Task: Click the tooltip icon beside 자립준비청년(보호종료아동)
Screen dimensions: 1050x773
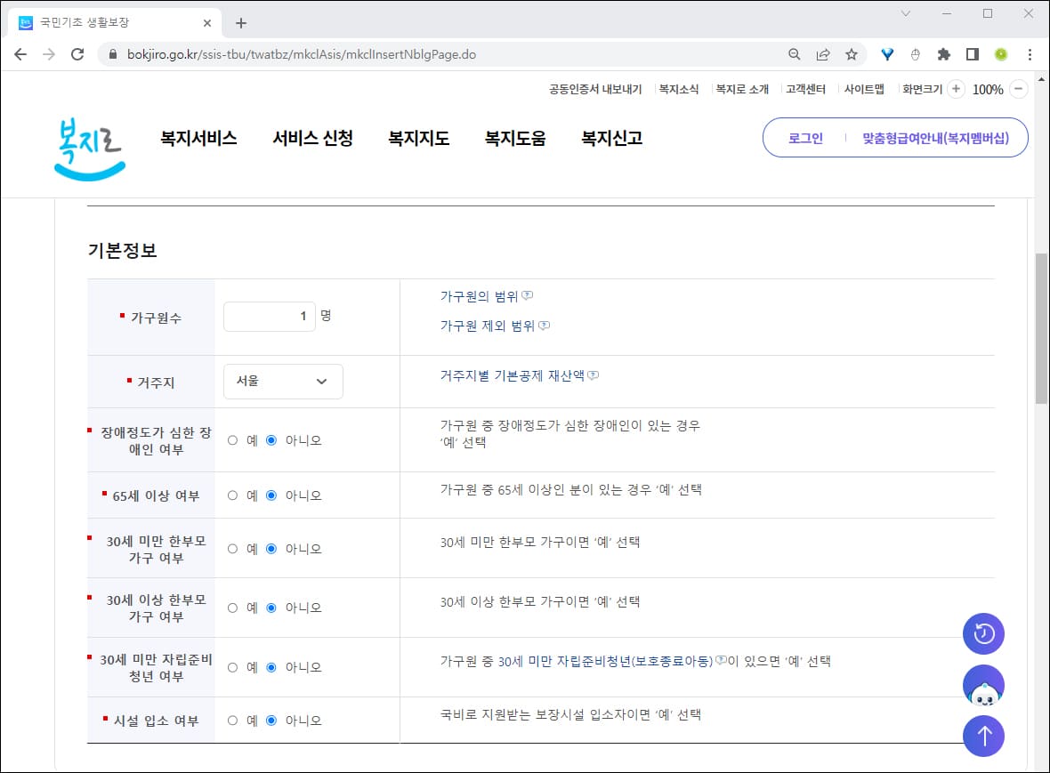Action: [x=723, y=661]
